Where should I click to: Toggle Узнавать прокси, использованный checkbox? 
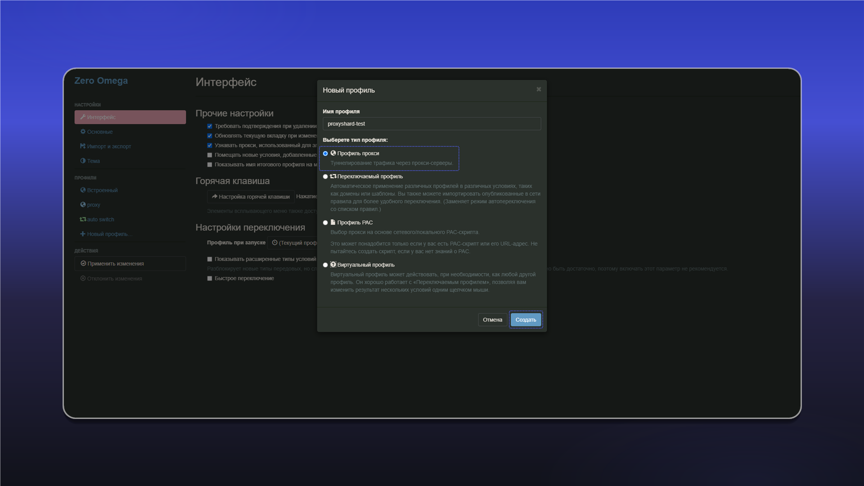tap(210, 145)
